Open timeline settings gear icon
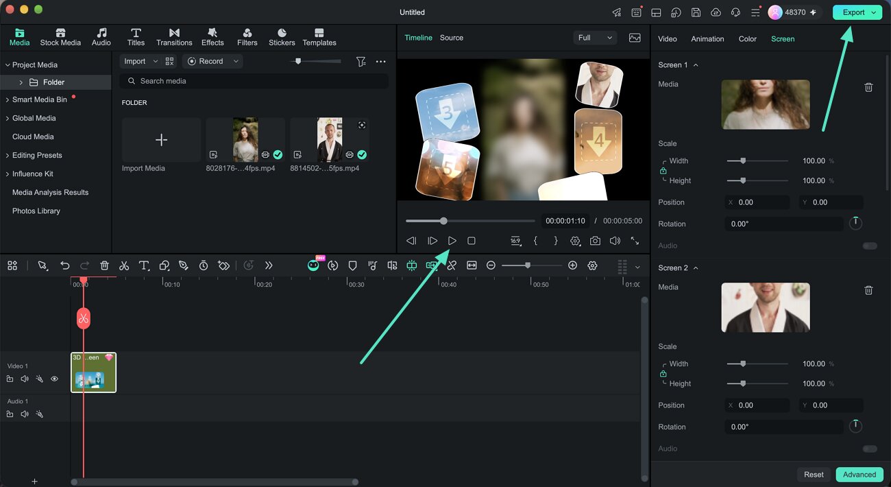The image size is (891, 487). (592, 265)
